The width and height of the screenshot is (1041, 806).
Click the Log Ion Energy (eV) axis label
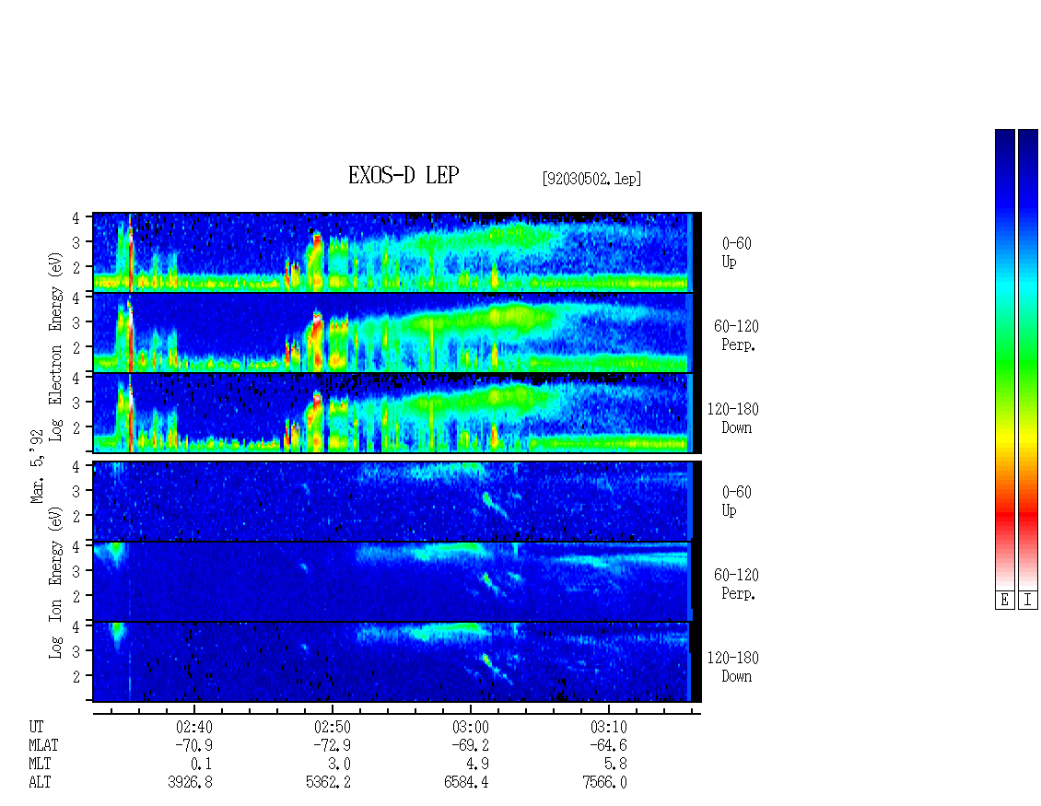tap(55, 582)
